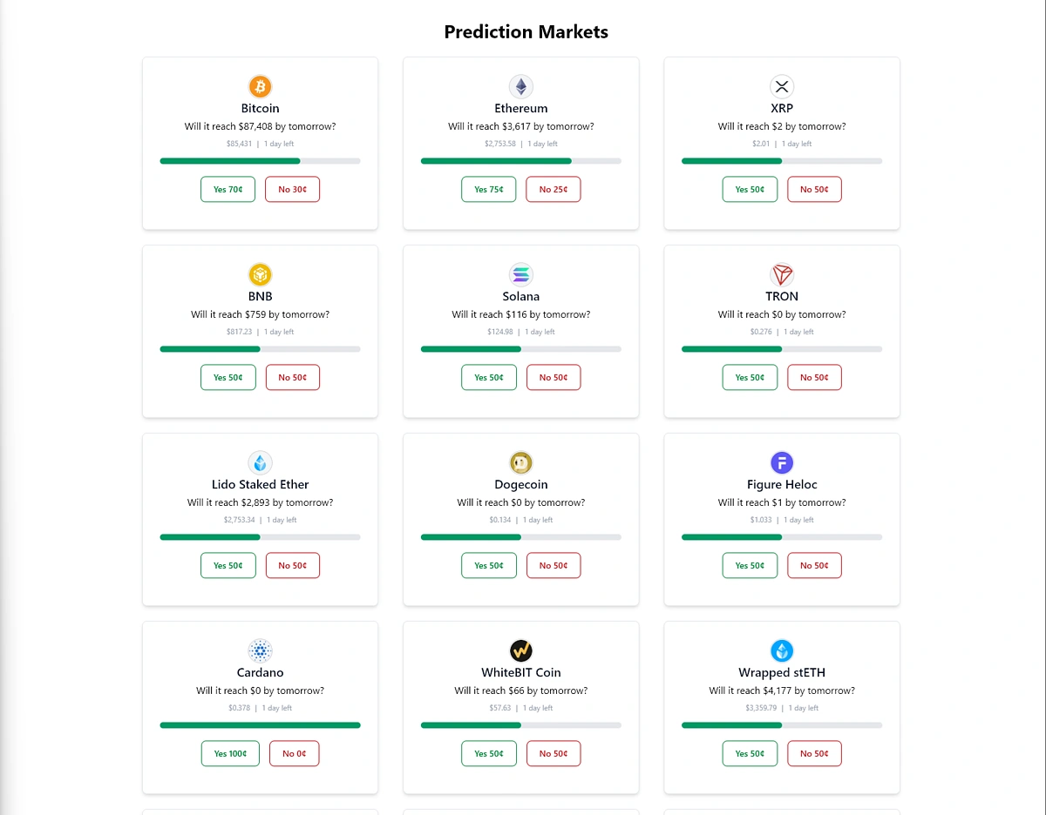1046x815 pixels.
Task: Select the Ethereum diamond icon
Action: tap(520, 86)
